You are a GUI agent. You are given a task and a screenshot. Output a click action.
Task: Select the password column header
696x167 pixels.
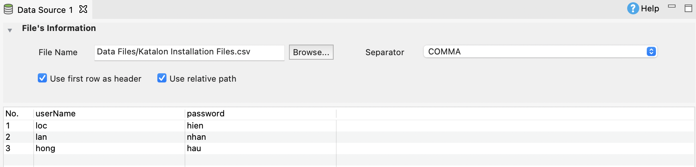[x=205, y=113]
